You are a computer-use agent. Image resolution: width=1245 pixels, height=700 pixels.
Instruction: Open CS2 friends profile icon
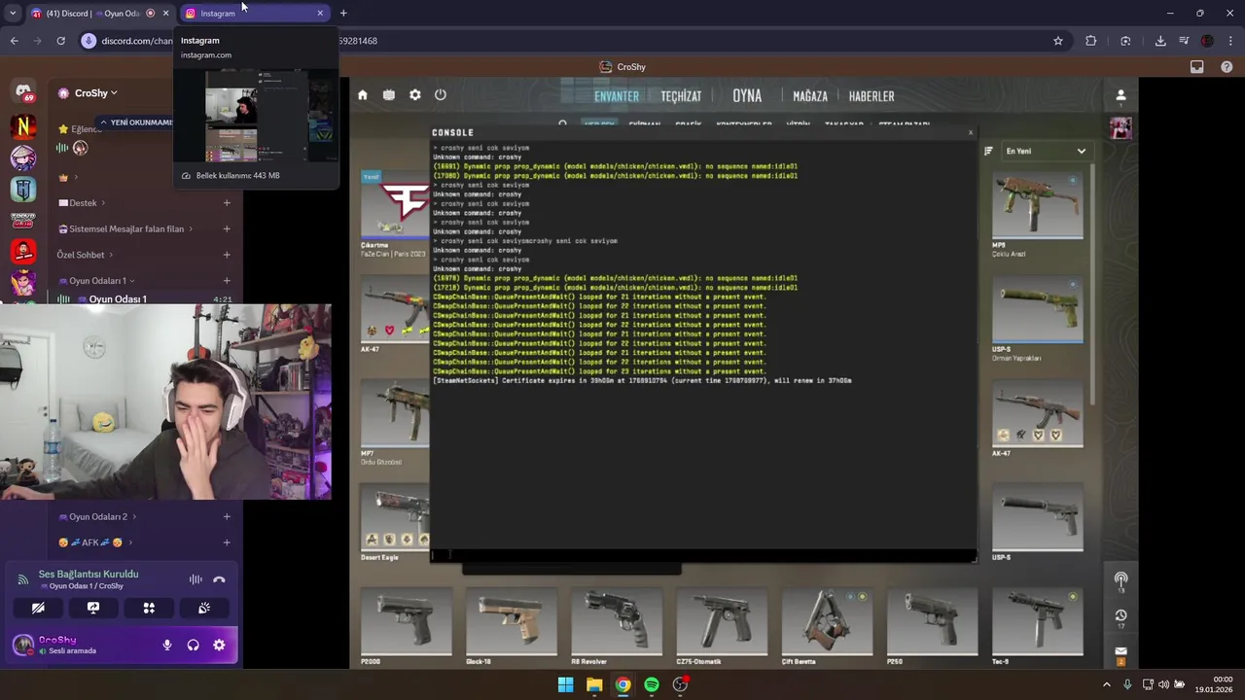click(1120, 95)
